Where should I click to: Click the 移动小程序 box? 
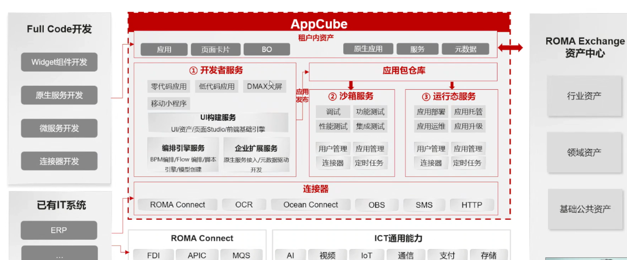click(x=169, y=104)
